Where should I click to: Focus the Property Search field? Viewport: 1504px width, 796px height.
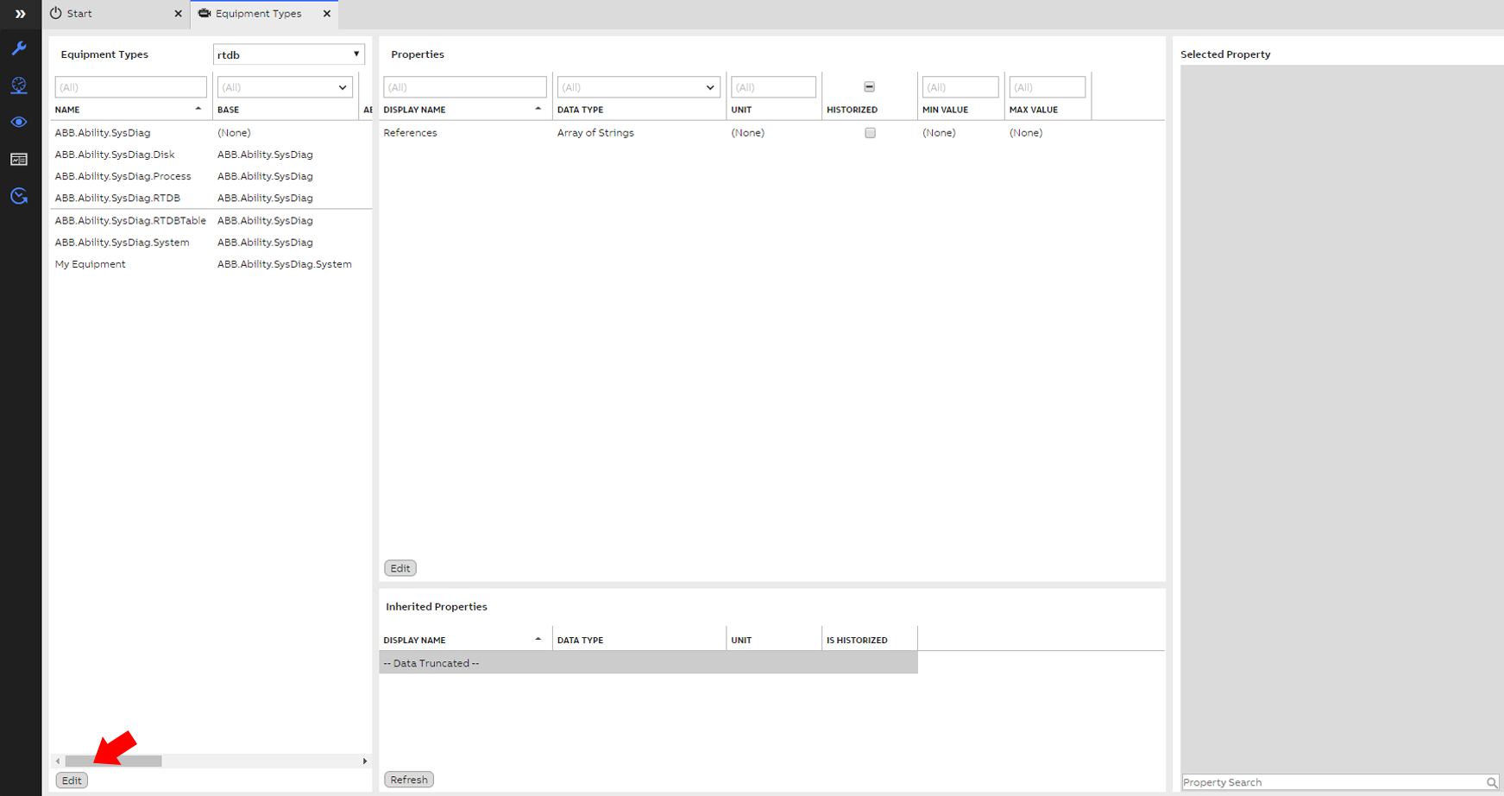(1332, 782)
